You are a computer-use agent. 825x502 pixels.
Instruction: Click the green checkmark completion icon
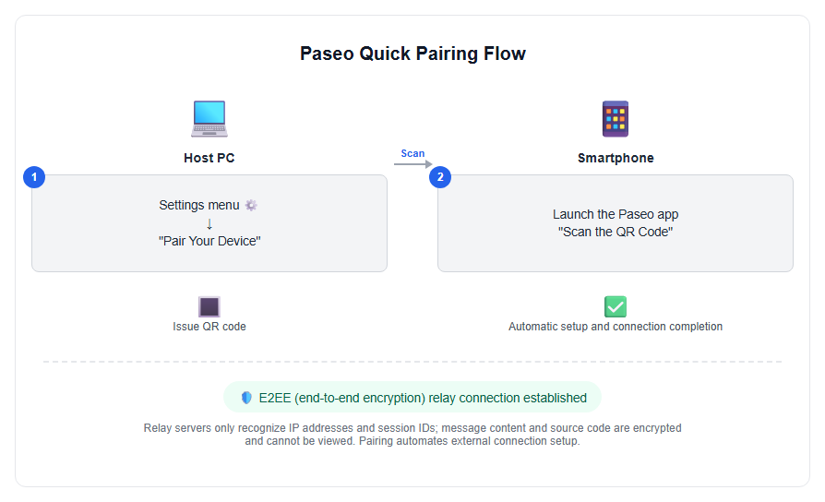(616, 306)
